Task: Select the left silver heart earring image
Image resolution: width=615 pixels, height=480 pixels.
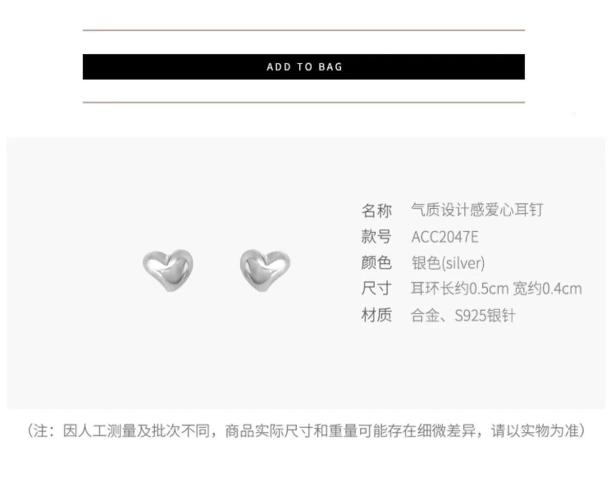Action: click(x=168, y=270)
